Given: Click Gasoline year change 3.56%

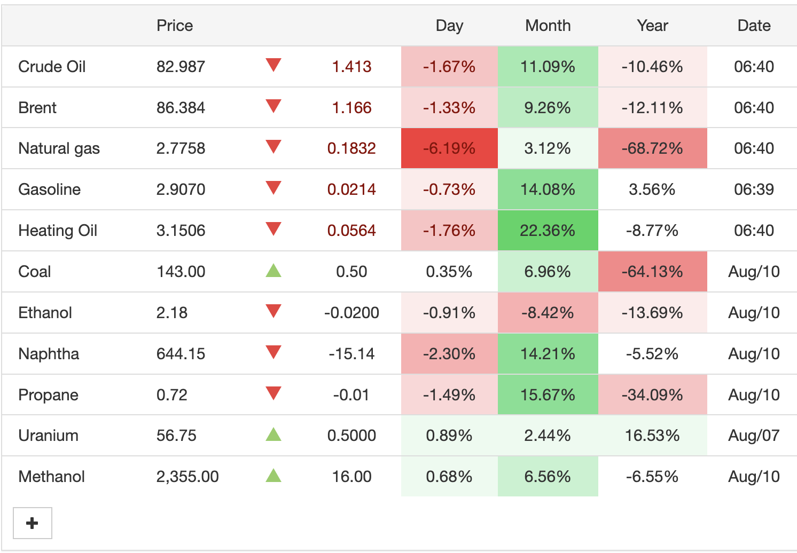Looking at the screenshot, I should click(652, 189).
